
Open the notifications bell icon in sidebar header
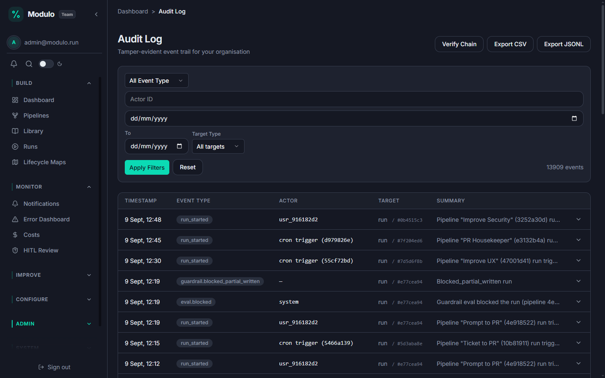click(14, 64)
